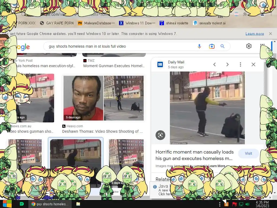Open the Windows 11 Dow… bookmark
The image size is (277, 208).
(x=137, y=23)
